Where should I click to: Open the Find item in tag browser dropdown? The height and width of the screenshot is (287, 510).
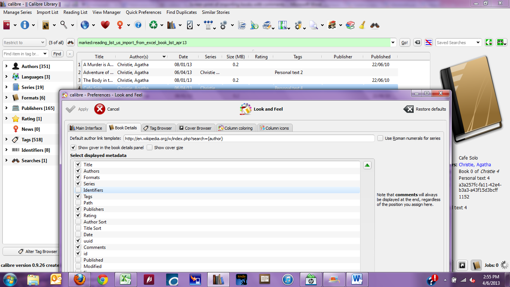pyautogui.click(x=45, y=54)
